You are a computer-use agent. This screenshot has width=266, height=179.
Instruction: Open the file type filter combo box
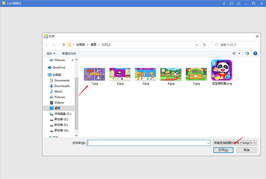pyautogui.click(x=235, y=143)
